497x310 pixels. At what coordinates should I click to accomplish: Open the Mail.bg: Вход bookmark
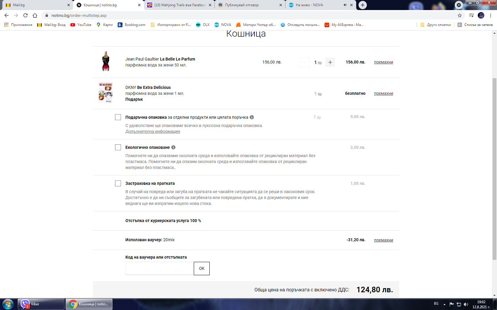pyautogui.click(x=51, y=25)
